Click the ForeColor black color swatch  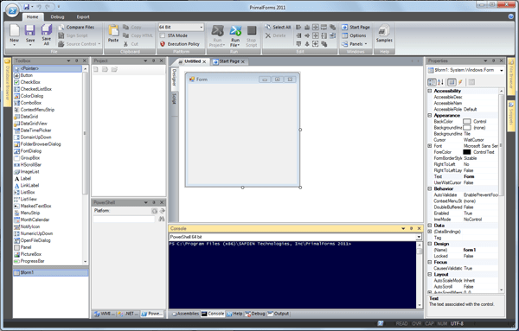[x=467, y=152]
